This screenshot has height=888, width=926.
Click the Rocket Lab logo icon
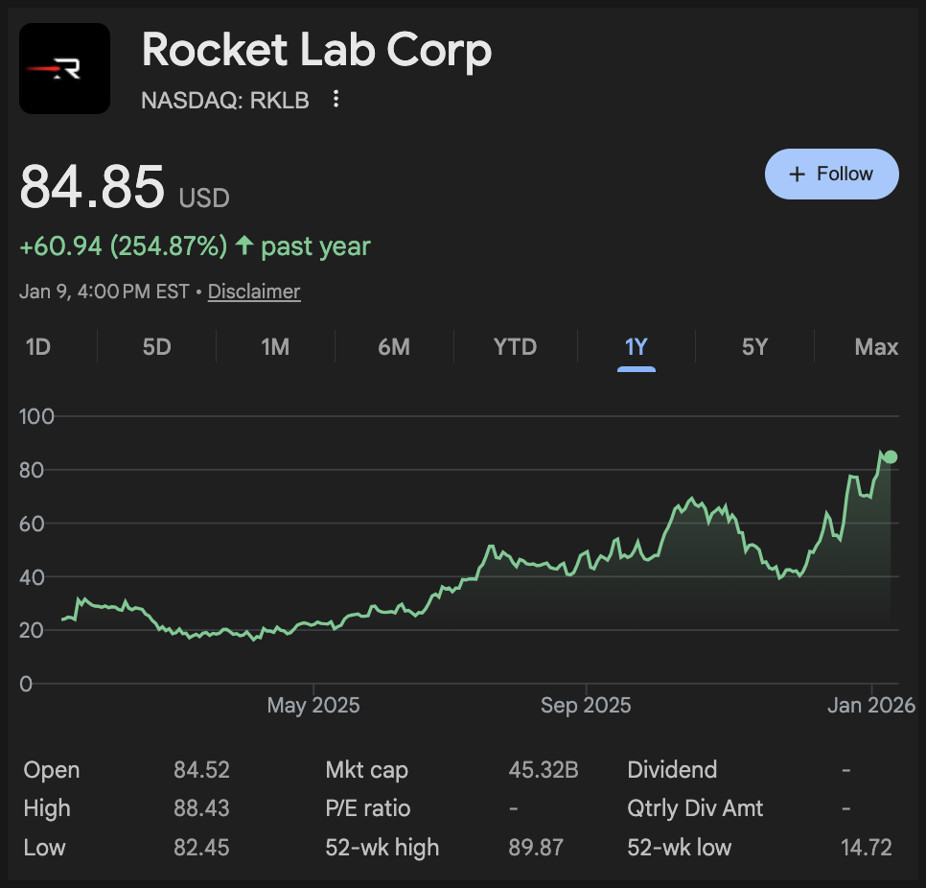click(65, 69)
